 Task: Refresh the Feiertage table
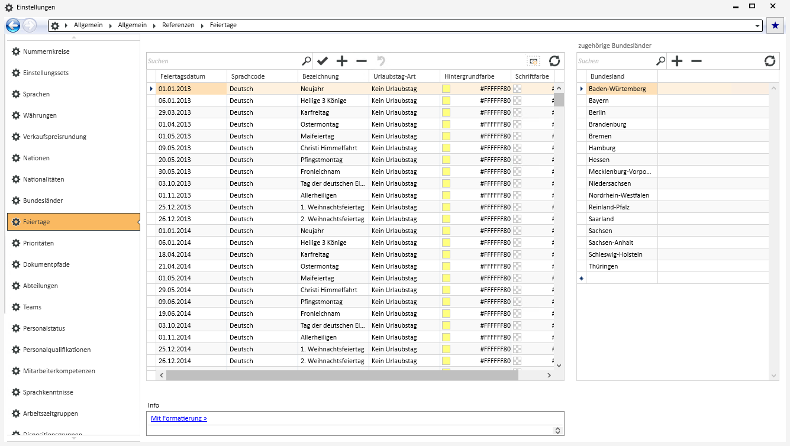click(x=554, y=61)
